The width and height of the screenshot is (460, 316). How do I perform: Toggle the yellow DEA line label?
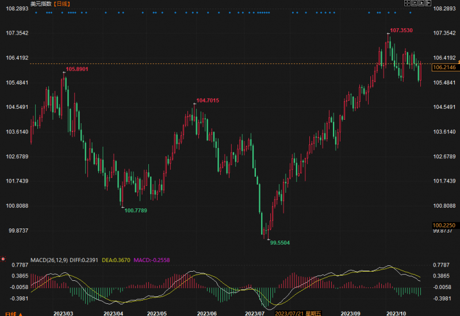click(116, 260)
